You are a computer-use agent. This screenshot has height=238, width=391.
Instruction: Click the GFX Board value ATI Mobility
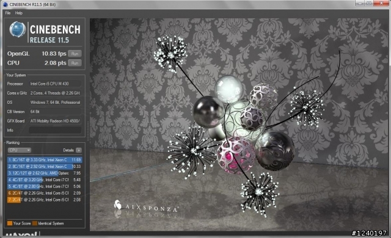(x=55, y=121)
